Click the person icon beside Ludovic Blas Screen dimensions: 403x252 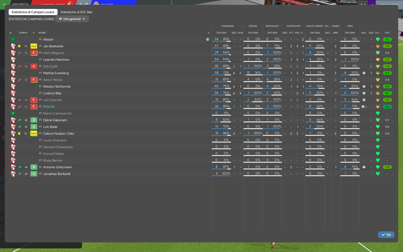40,93
